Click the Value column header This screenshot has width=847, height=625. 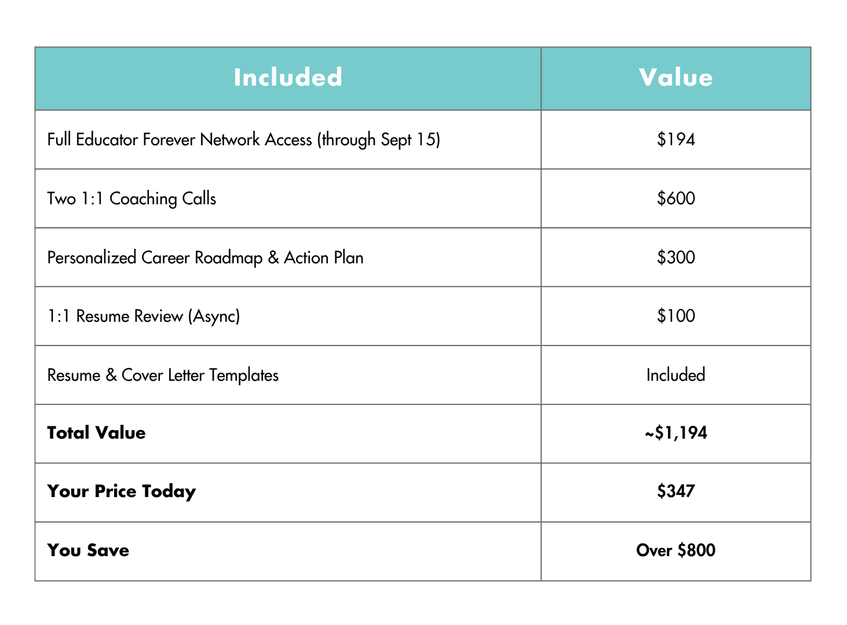(676, 78)
